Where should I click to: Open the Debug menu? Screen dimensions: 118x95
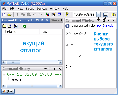30,9
